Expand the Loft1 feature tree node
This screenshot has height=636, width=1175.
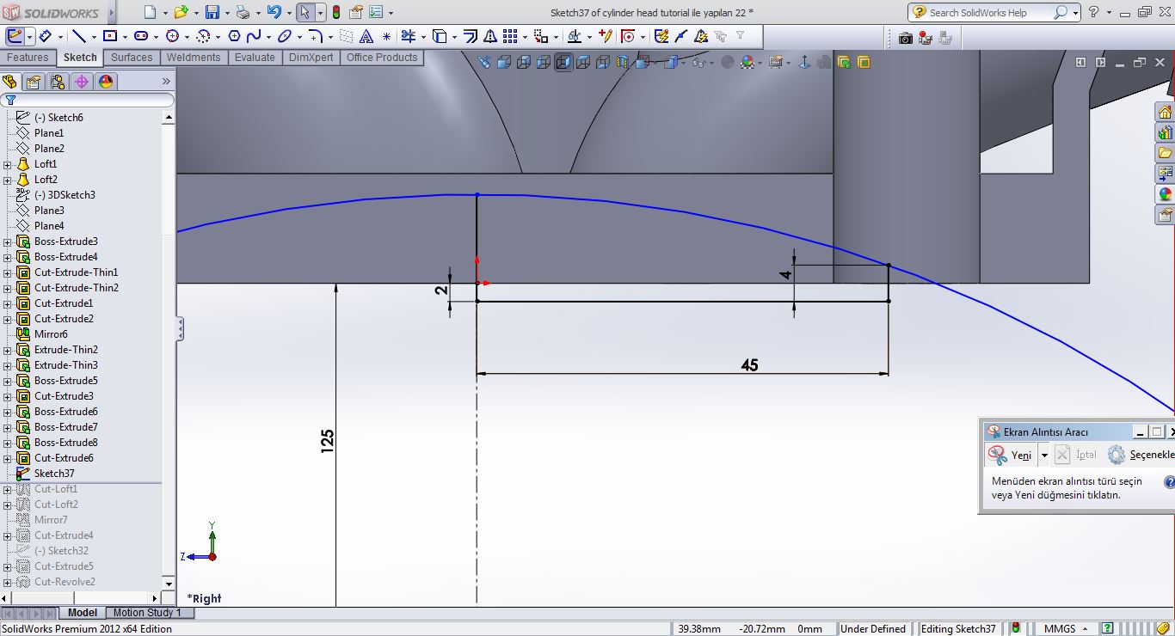coord(8,164)
